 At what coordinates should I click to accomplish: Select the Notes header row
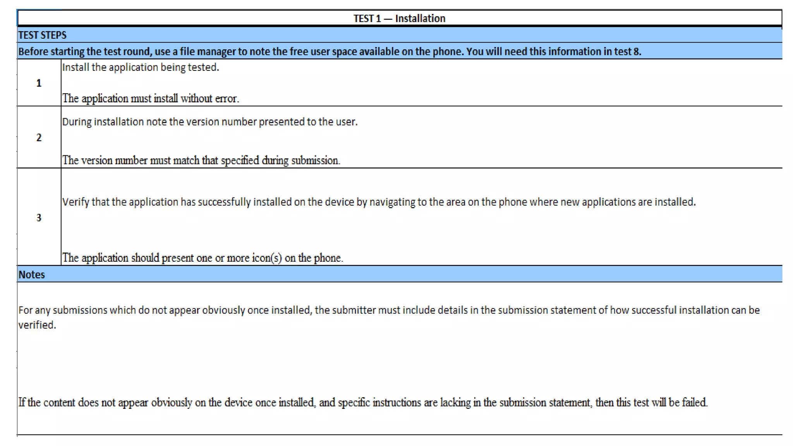[32, 274]
